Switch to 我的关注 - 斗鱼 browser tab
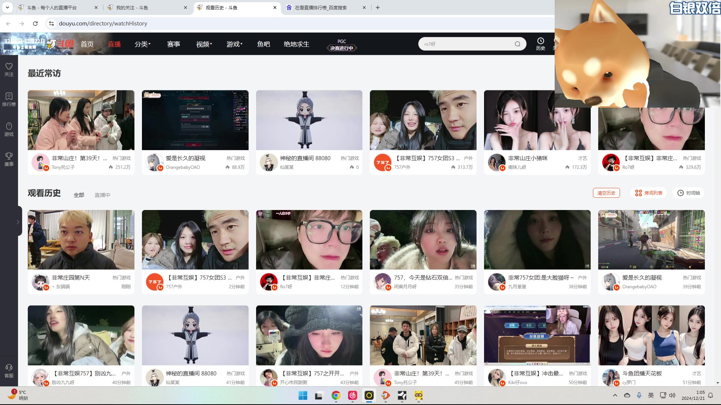Screen dimensions: 721x405 (146, 7)
